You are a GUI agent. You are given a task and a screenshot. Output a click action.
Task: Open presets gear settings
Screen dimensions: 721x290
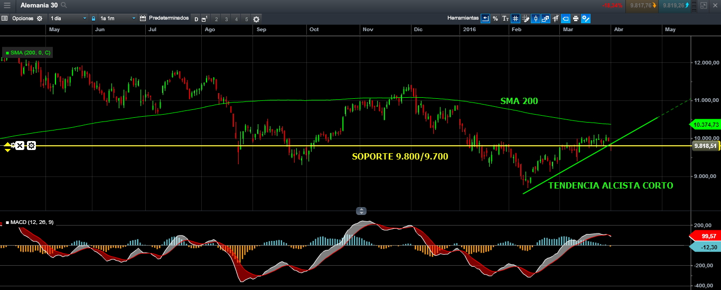click(x=256, y=20)
